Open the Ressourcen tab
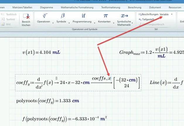Screen dimensions: 184x126 [175, 7]
